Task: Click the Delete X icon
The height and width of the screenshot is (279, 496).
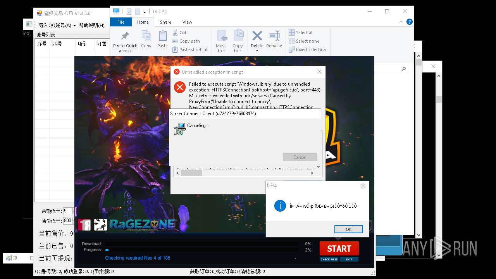Action: [257, 36]
